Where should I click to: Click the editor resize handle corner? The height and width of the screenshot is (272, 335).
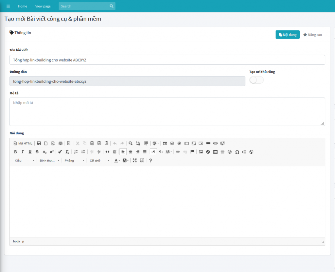click(x=323, y=242)
